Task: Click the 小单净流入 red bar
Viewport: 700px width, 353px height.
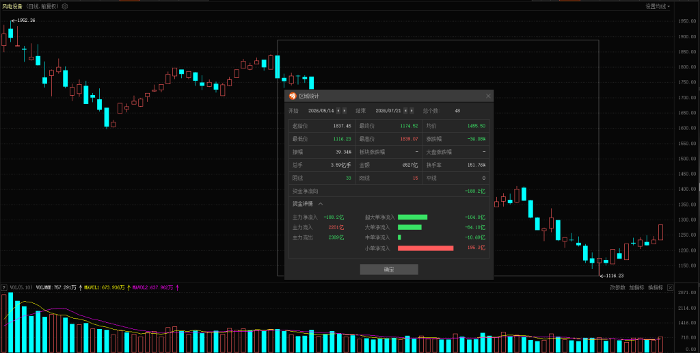Action: (425, 248)
